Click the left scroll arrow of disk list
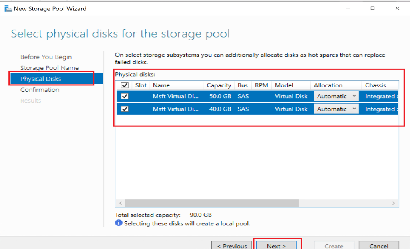Viewport: 410px width, 249px height. 119,203
